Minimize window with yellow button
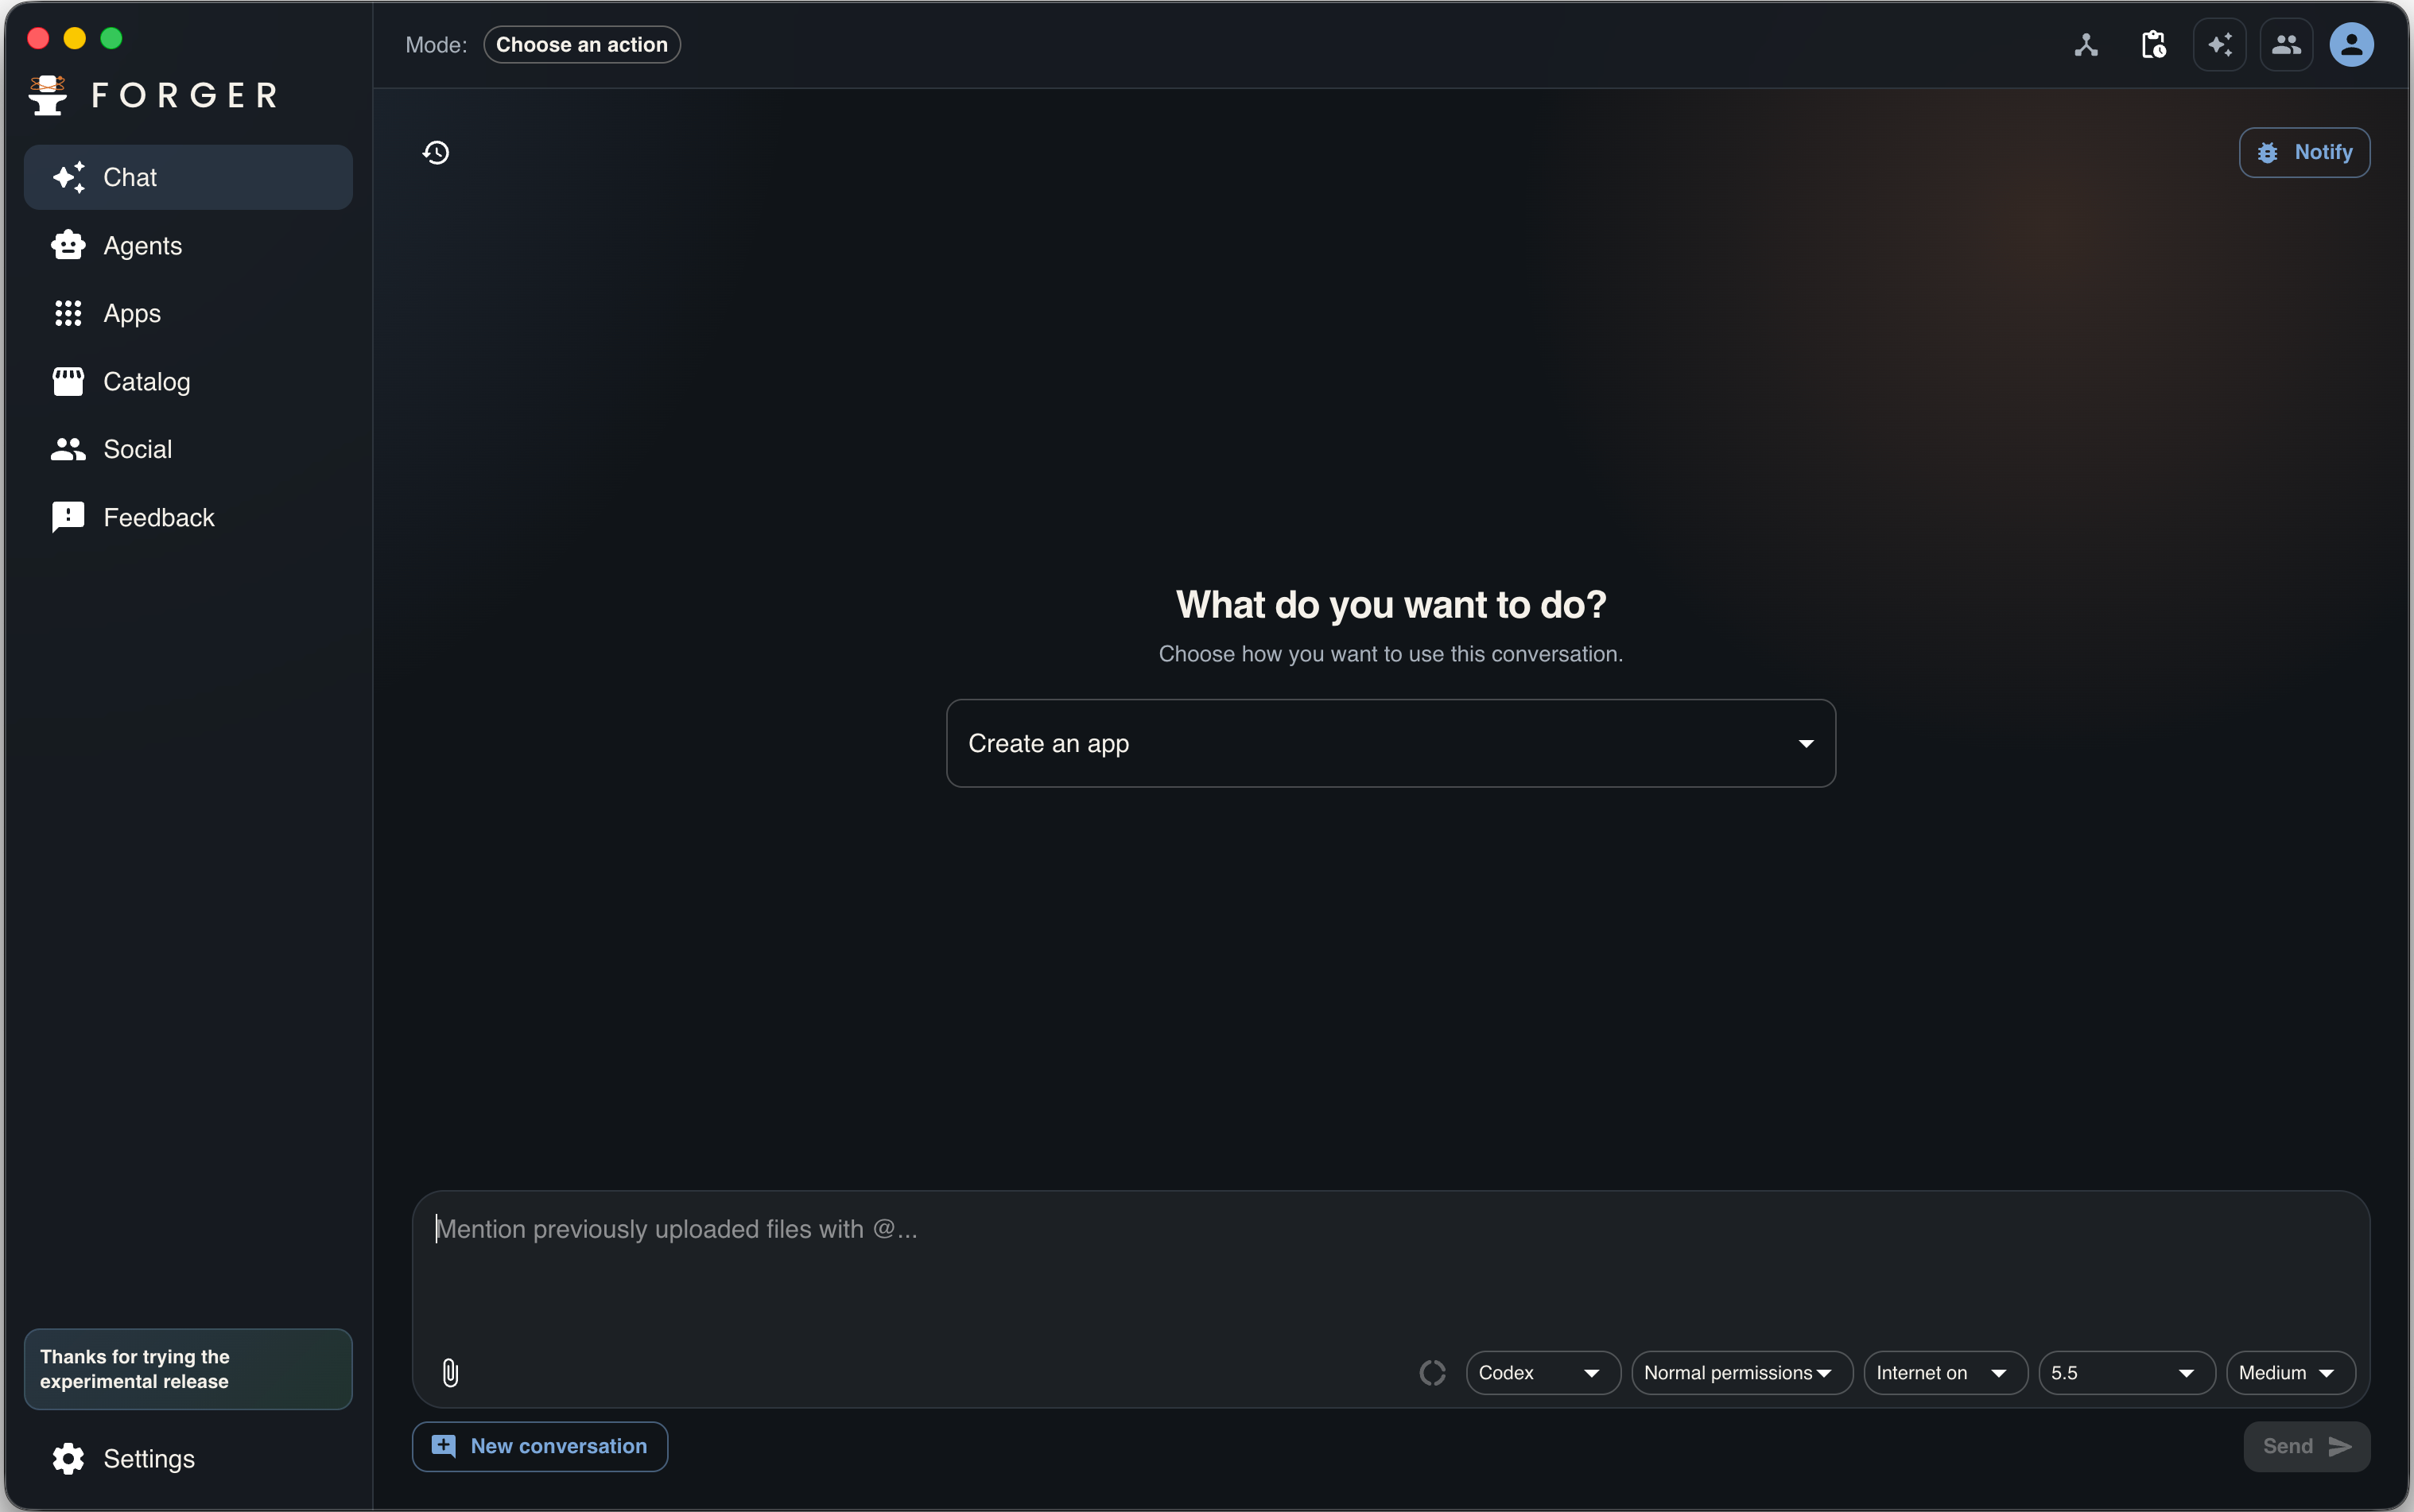Image resolution: width=2414 pixels, height=1512 pixels. tap(75, 38)
